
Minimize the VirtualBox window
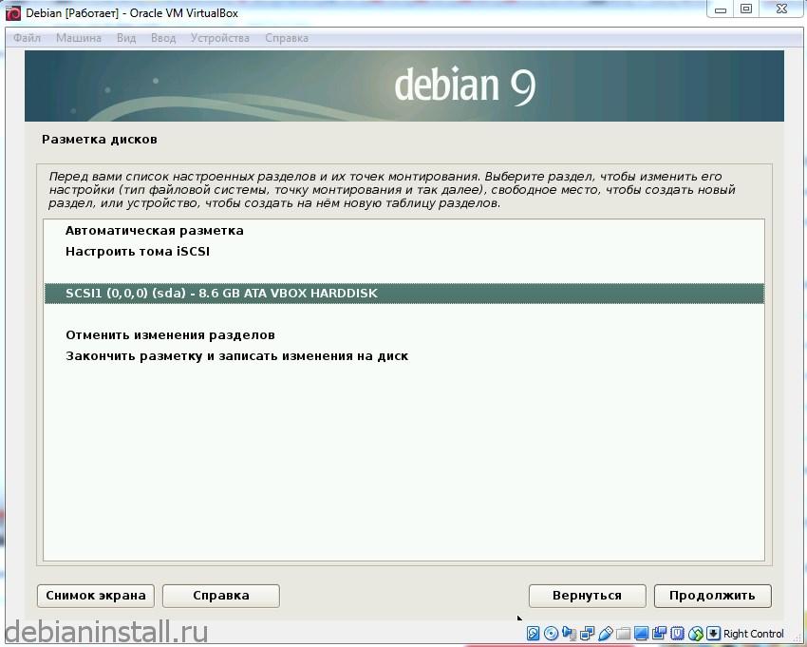click(721, 10)
